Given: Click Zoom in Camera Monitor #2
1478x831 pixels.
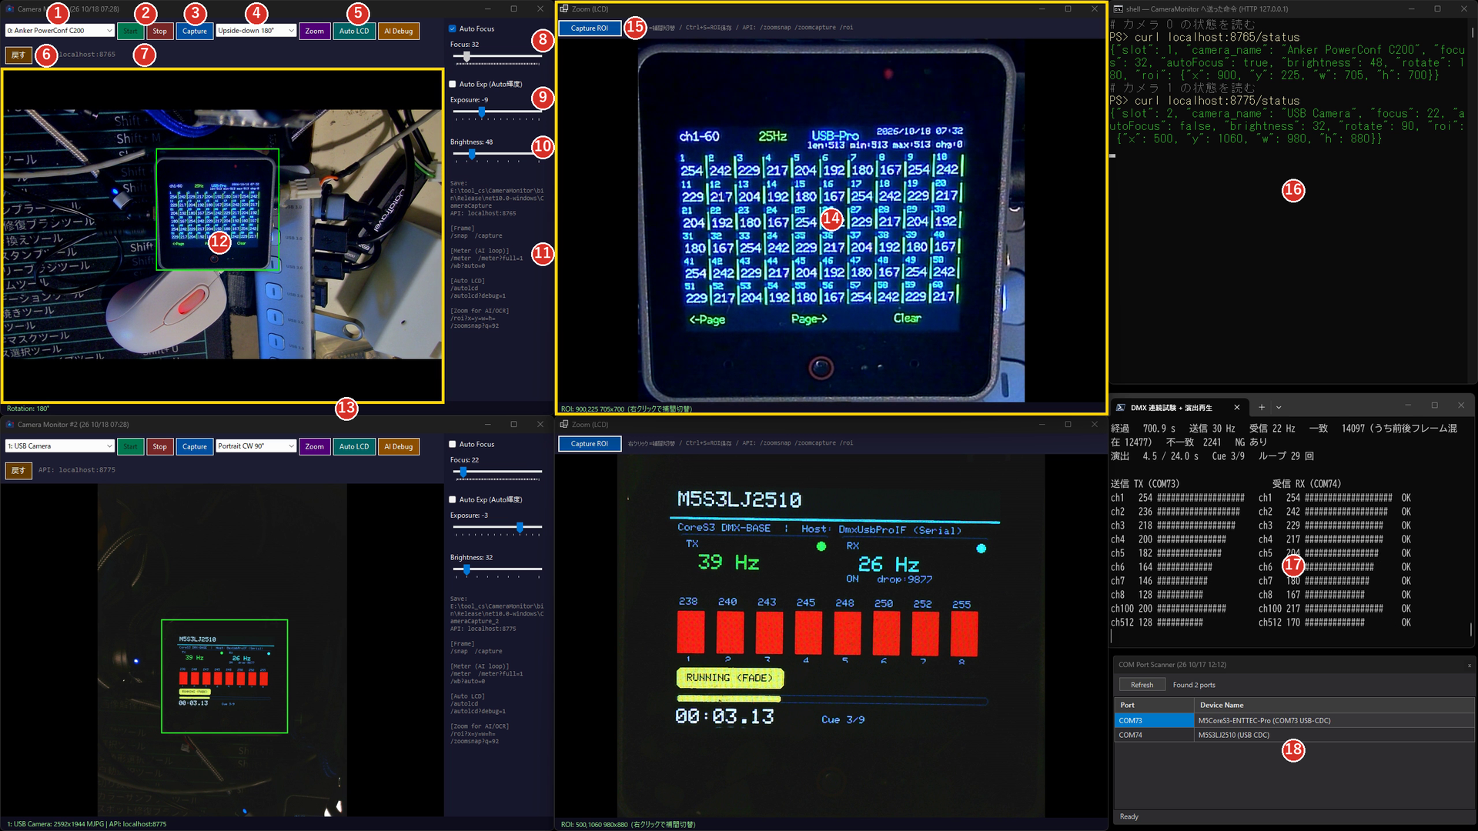Looking at the screenshot, I should pyautogui.click(x=314, y=446).
